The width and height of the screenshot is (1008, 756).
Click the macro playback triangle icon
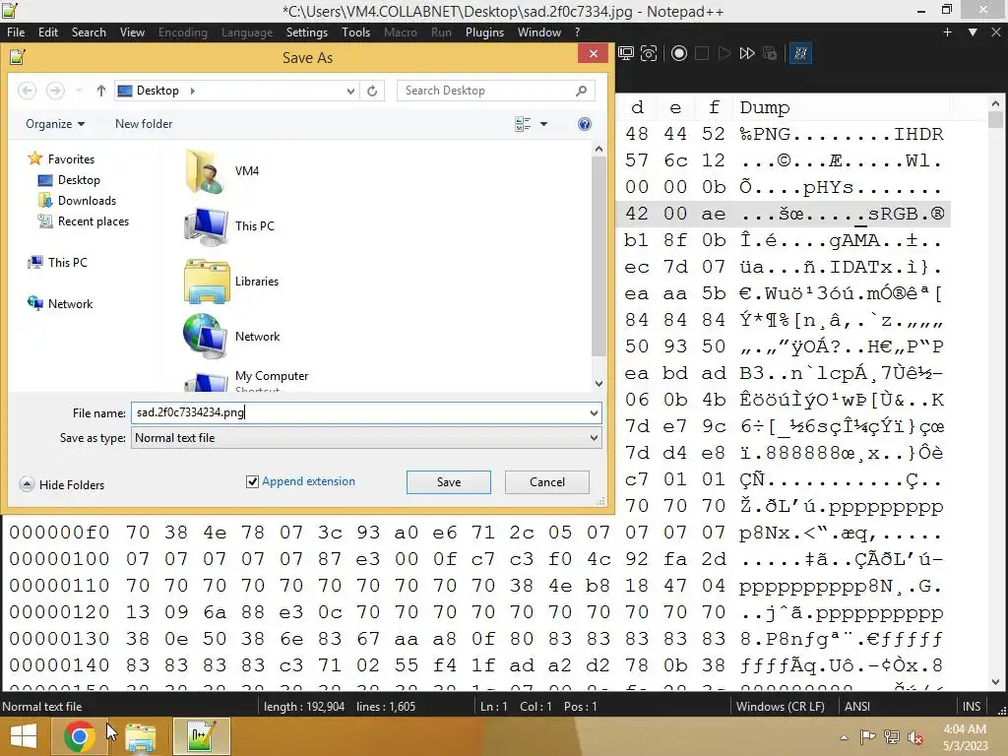coord(724,53)
